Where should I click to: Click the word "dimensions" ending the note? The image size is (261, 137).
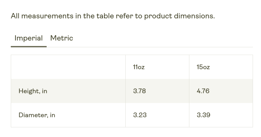pos(193,16)
